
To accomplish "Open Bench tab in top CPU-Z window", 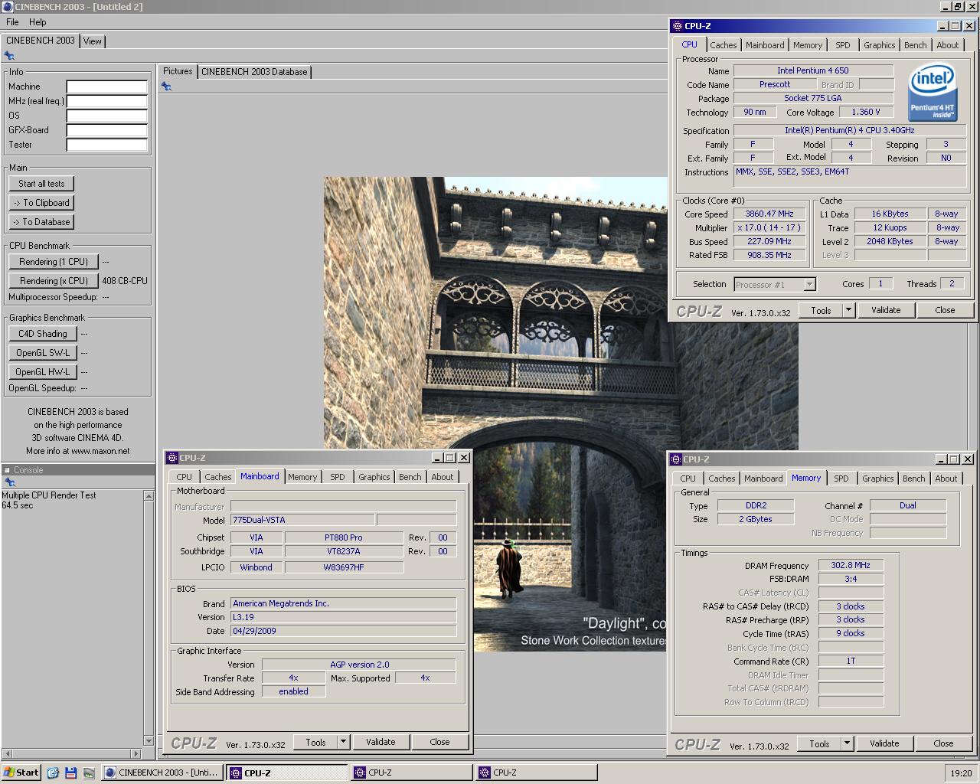I will click(x=915, y=45).
